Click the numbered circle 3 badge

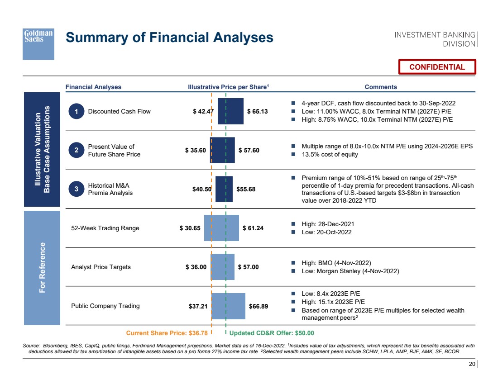click(77, 189)
